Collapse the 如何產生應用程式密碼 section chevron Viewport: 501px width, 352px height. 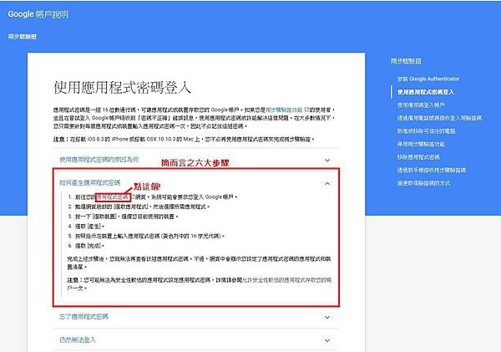(327, 183)
